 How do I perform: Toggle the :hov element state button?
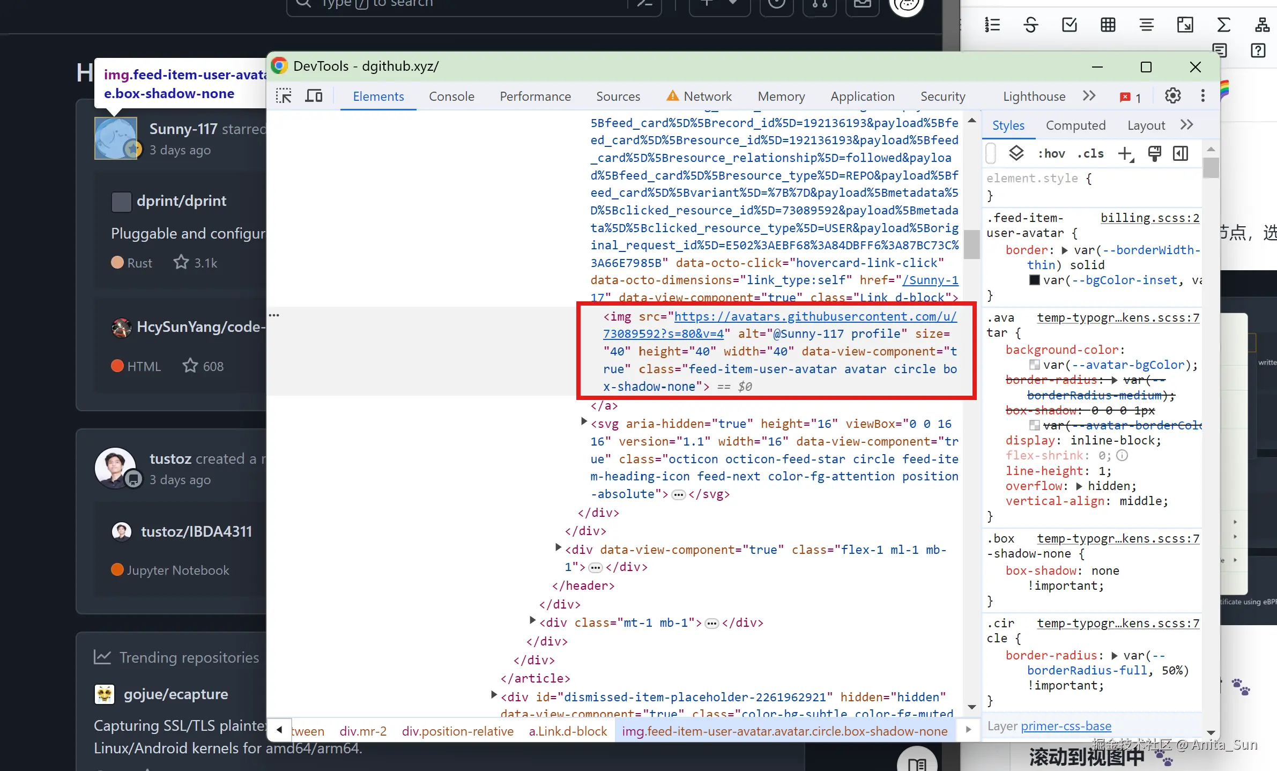pos(1051,154)
